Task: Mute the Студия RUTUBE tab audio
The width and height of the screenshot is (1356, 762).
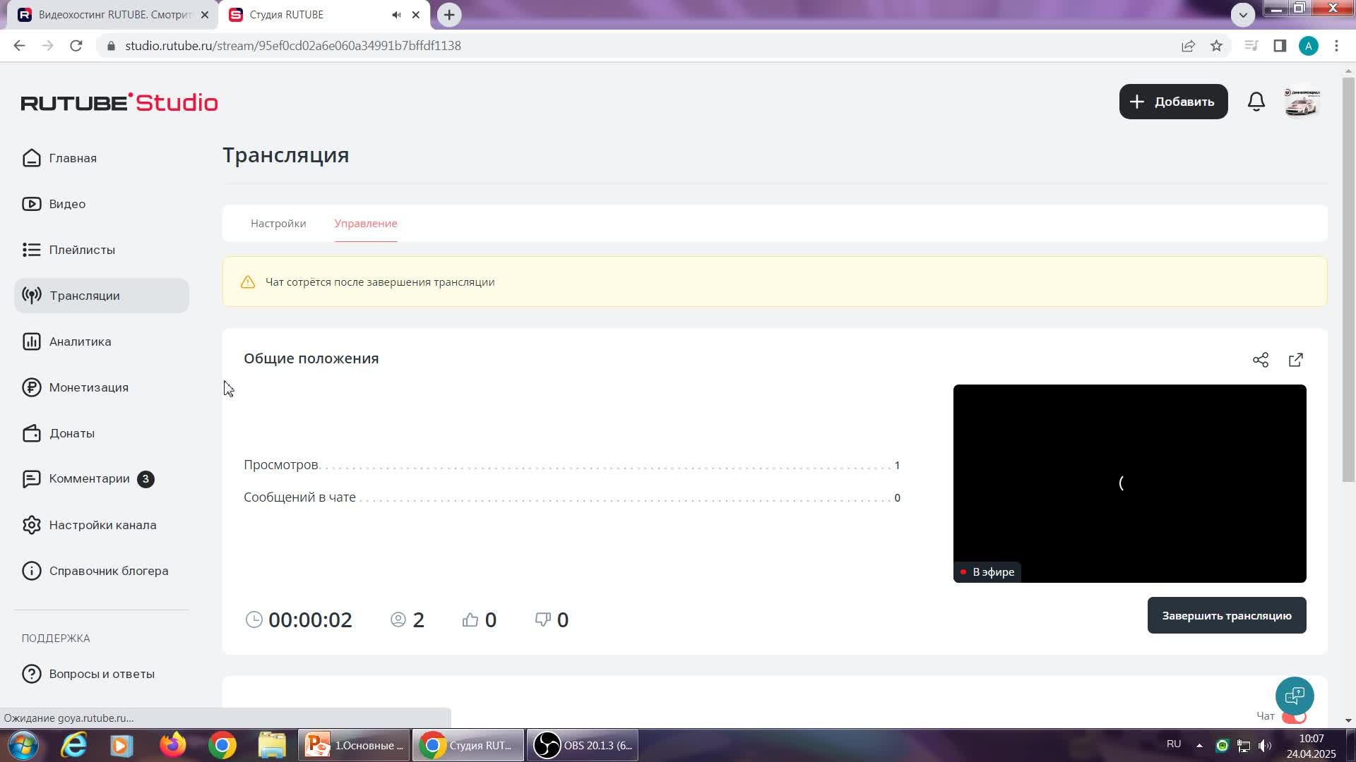Action: 397,15
